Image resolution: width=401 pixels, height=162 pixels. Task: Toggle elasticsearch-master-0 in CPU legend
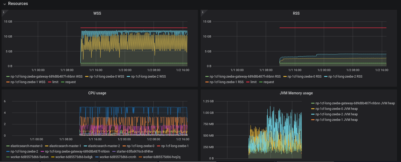(x=26, y=146)
